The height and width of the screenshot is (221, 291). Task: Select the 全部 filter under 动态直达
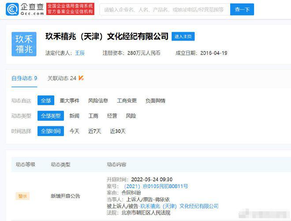coord(46,100)
